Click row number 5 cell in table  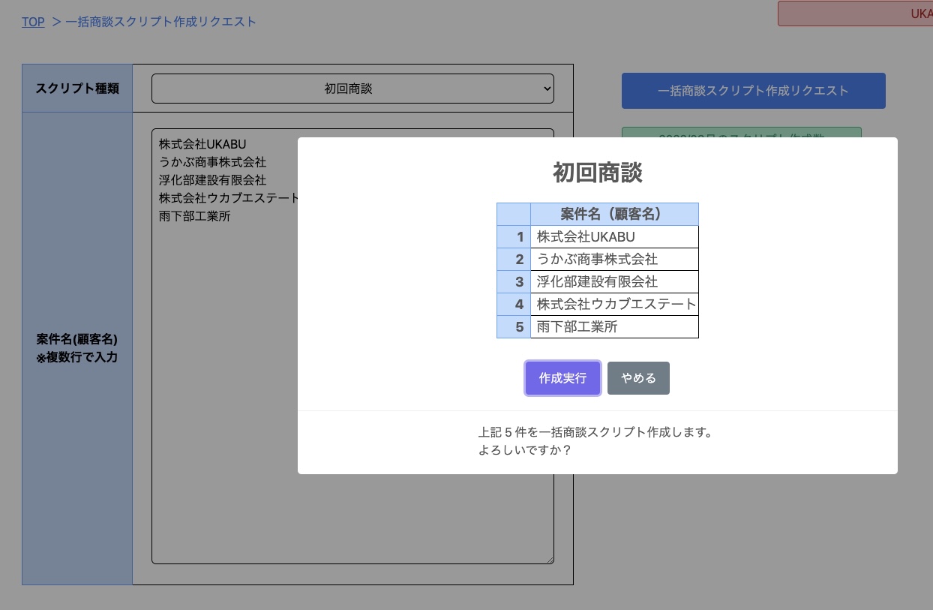(x=514, y=327)
